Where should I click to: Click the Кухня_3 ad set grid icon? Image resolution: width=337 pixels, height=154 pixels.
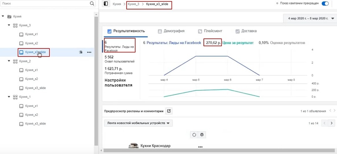click(15, 25)
